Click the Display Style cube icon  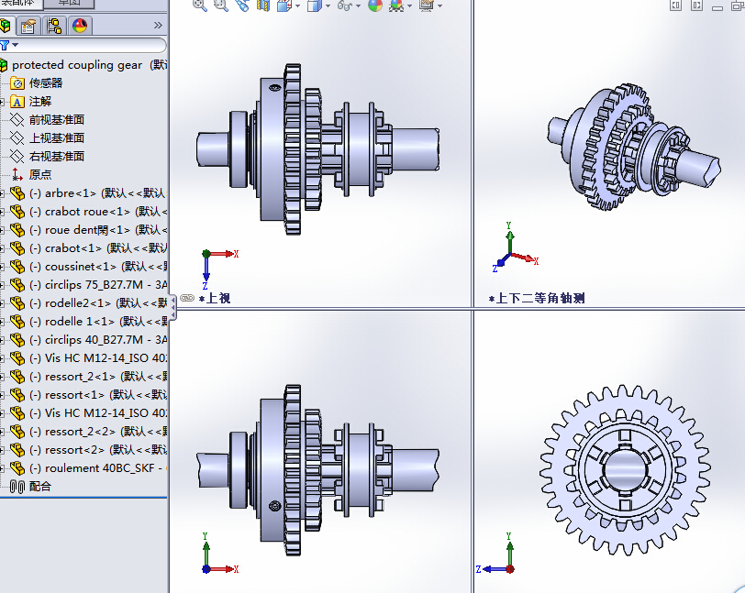315,5
